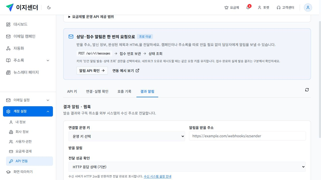Open notifications bell with badge
Screen dimensions: 321x180
point(248,7)
